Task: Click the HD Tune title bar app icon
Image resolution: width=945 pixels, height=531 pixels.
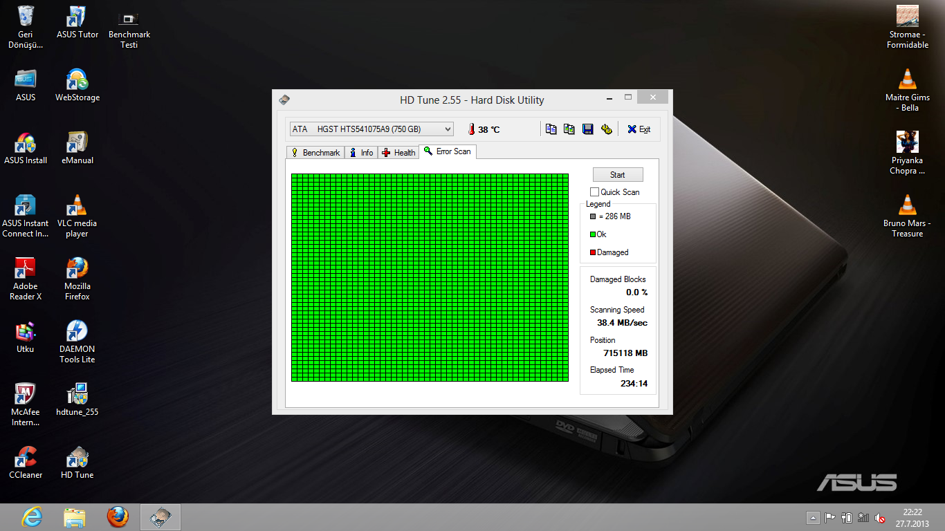Action: point(284,100)
